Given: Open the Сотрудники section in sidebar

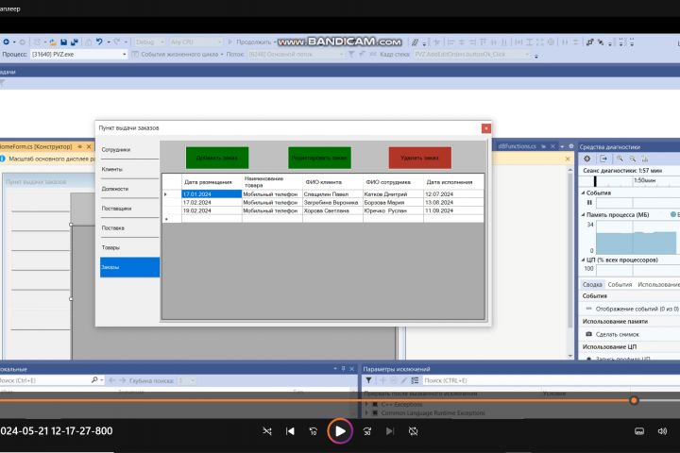Looking at the screenshot, I should tap(129, 149).
